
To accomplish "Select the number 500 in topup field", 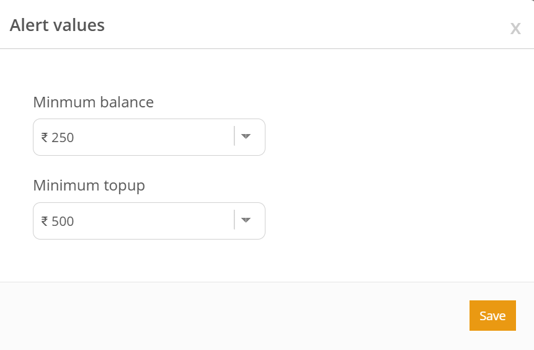I will (x=63, y=222).
